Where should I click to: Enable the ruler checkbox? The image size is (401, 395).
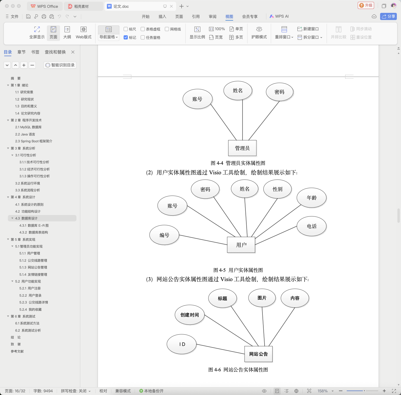tap(126, 29)
